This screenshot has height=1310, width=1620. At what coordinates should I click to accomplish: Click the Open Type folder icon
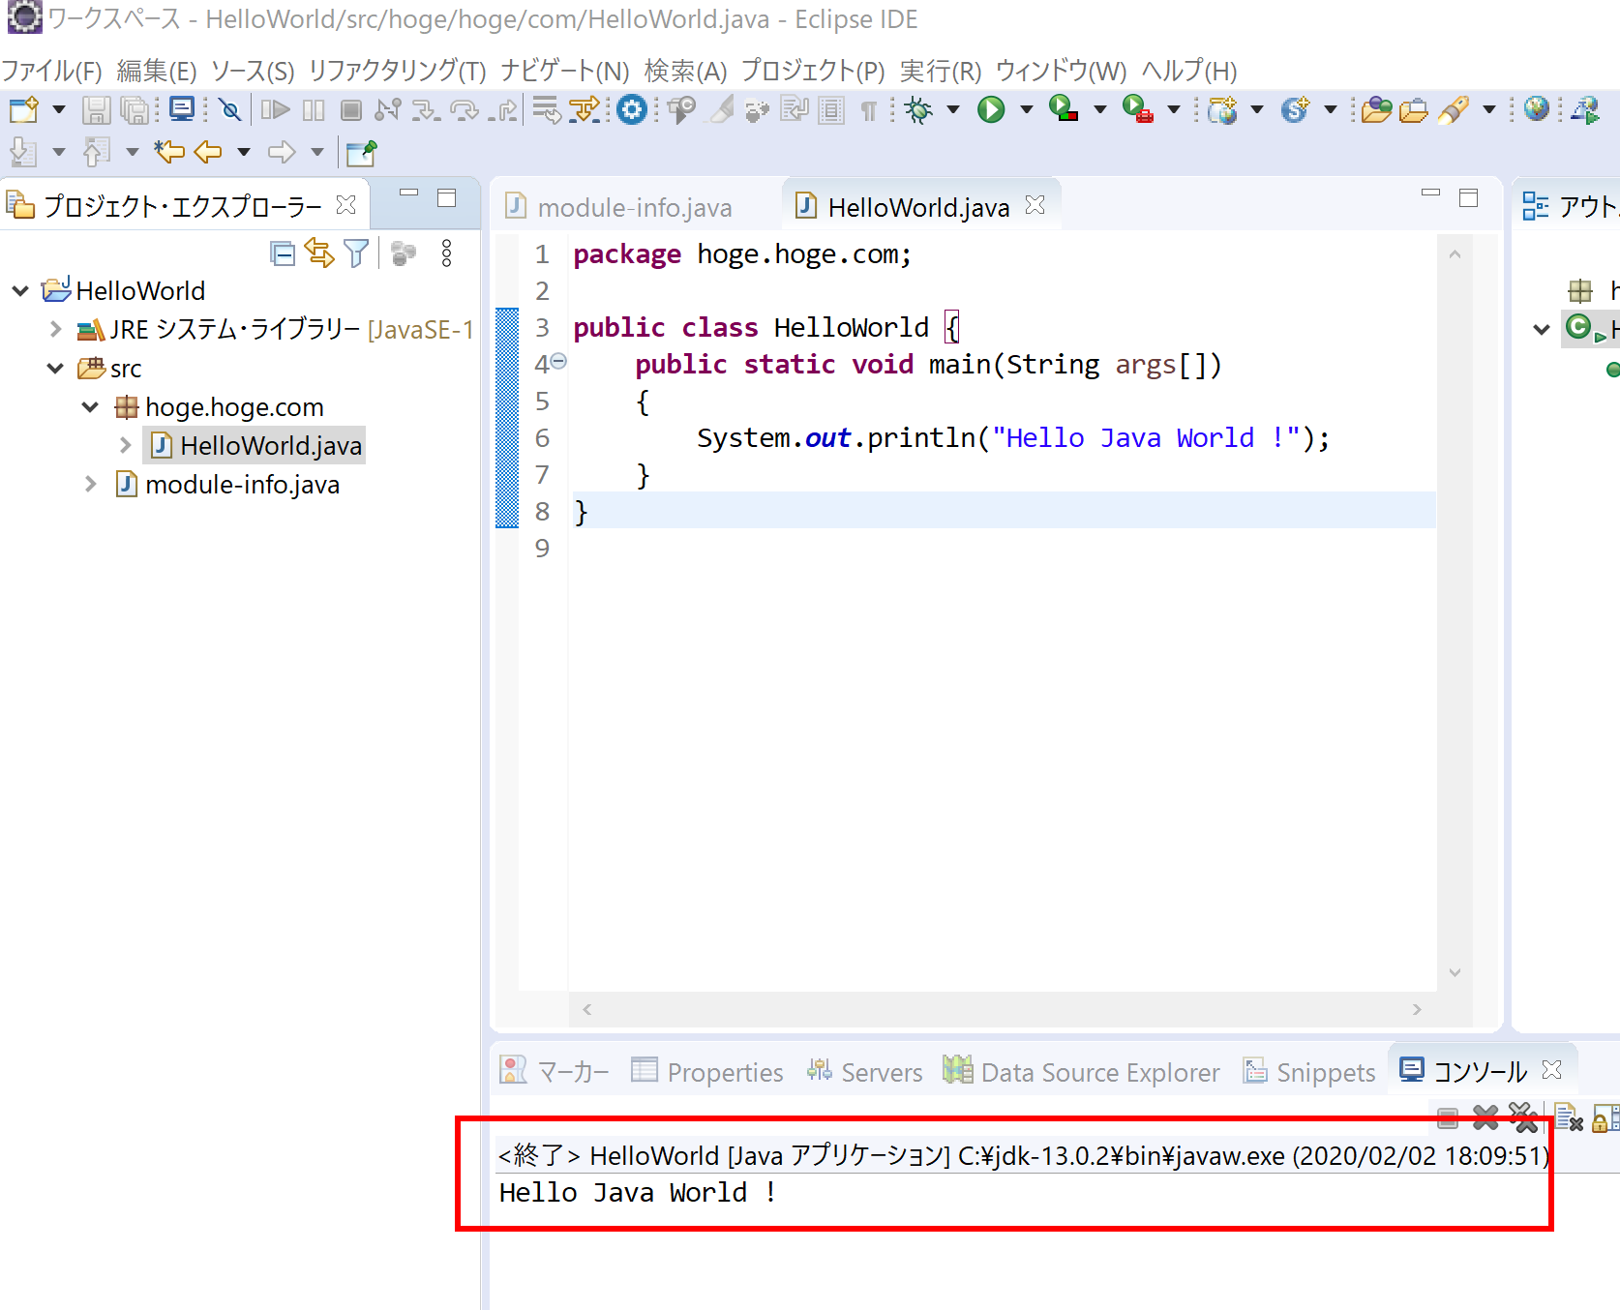click(1376, 110)
